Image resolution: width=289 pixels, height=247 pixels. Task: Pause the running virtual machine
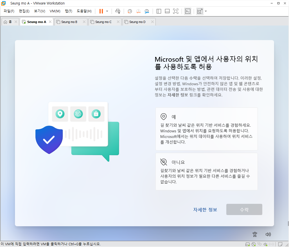click(101, 11)
